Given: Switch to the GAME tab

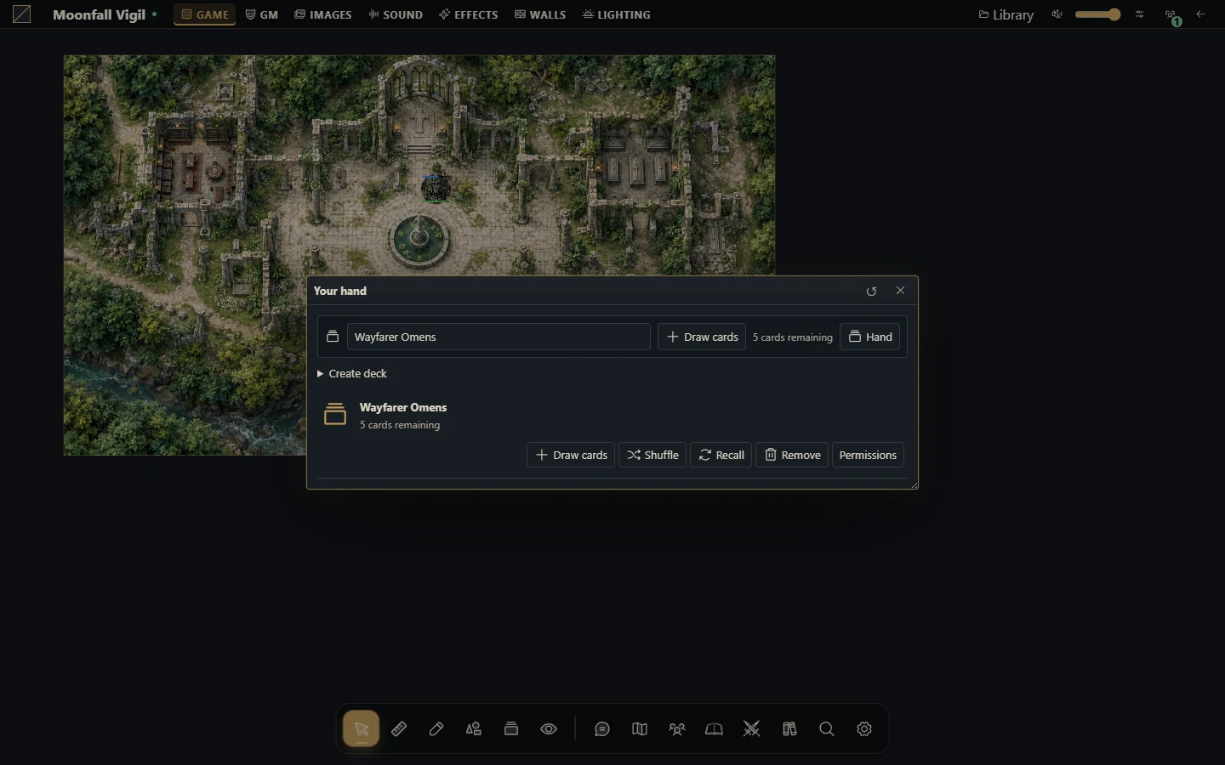Looking at the screenshot, I should coord(205,14).
